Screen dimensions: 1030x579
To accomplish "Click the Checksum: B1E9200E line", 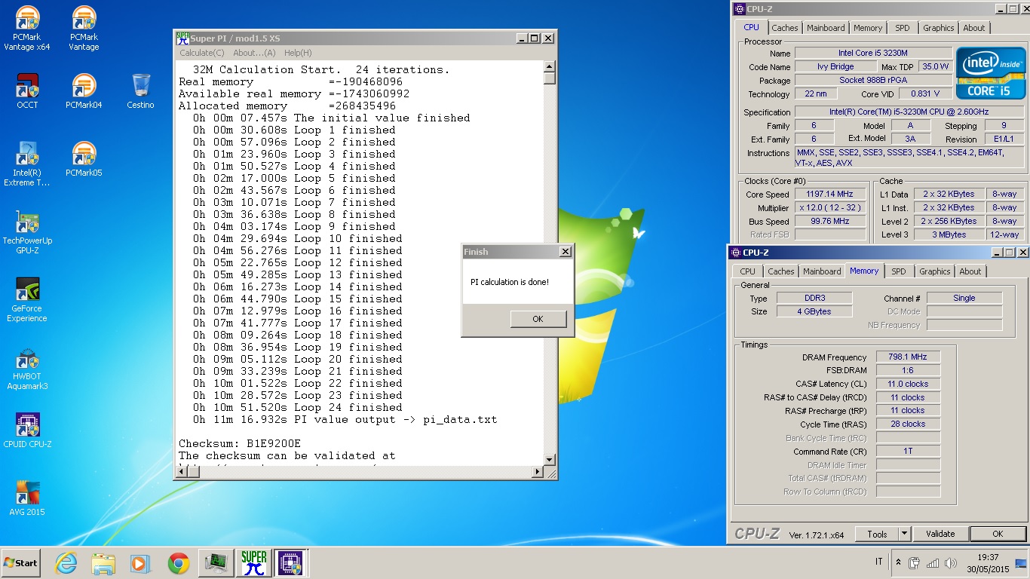I will [240, 443].
